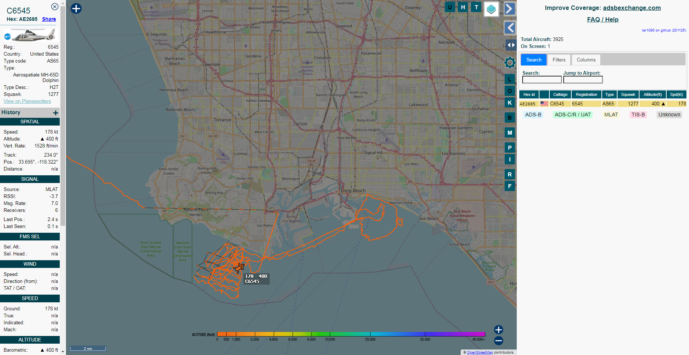Image resolution: width=689 pixels, height=355 pixels.
Task: Click the double-arrow sidebar toggle
Action: [x=511, y=45]
